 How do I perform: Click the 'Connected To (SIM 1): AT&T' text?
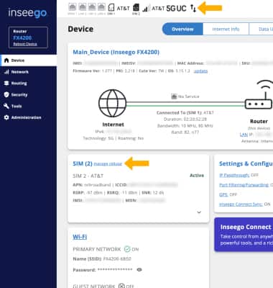185,112
